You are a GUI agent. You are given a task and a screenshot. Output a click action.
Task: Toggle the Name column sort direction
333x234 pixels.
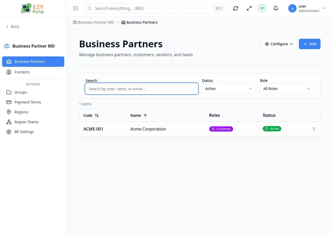tap(145, 115)
